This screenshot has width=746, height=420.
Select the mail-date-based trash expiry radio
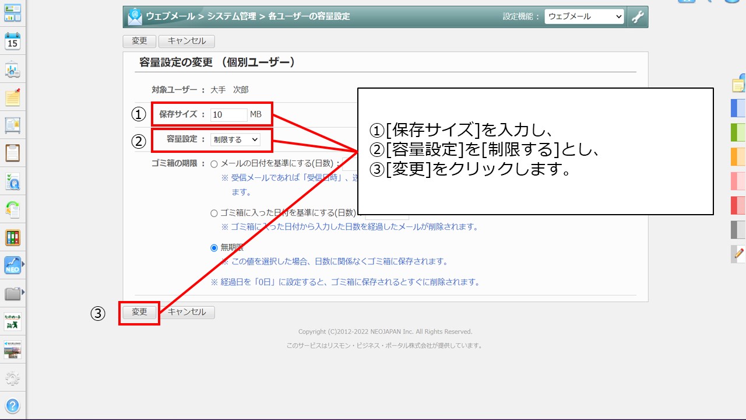214,164
